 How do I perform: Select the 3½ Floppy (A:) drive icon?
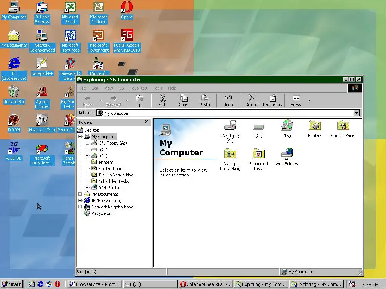[230, 126]
